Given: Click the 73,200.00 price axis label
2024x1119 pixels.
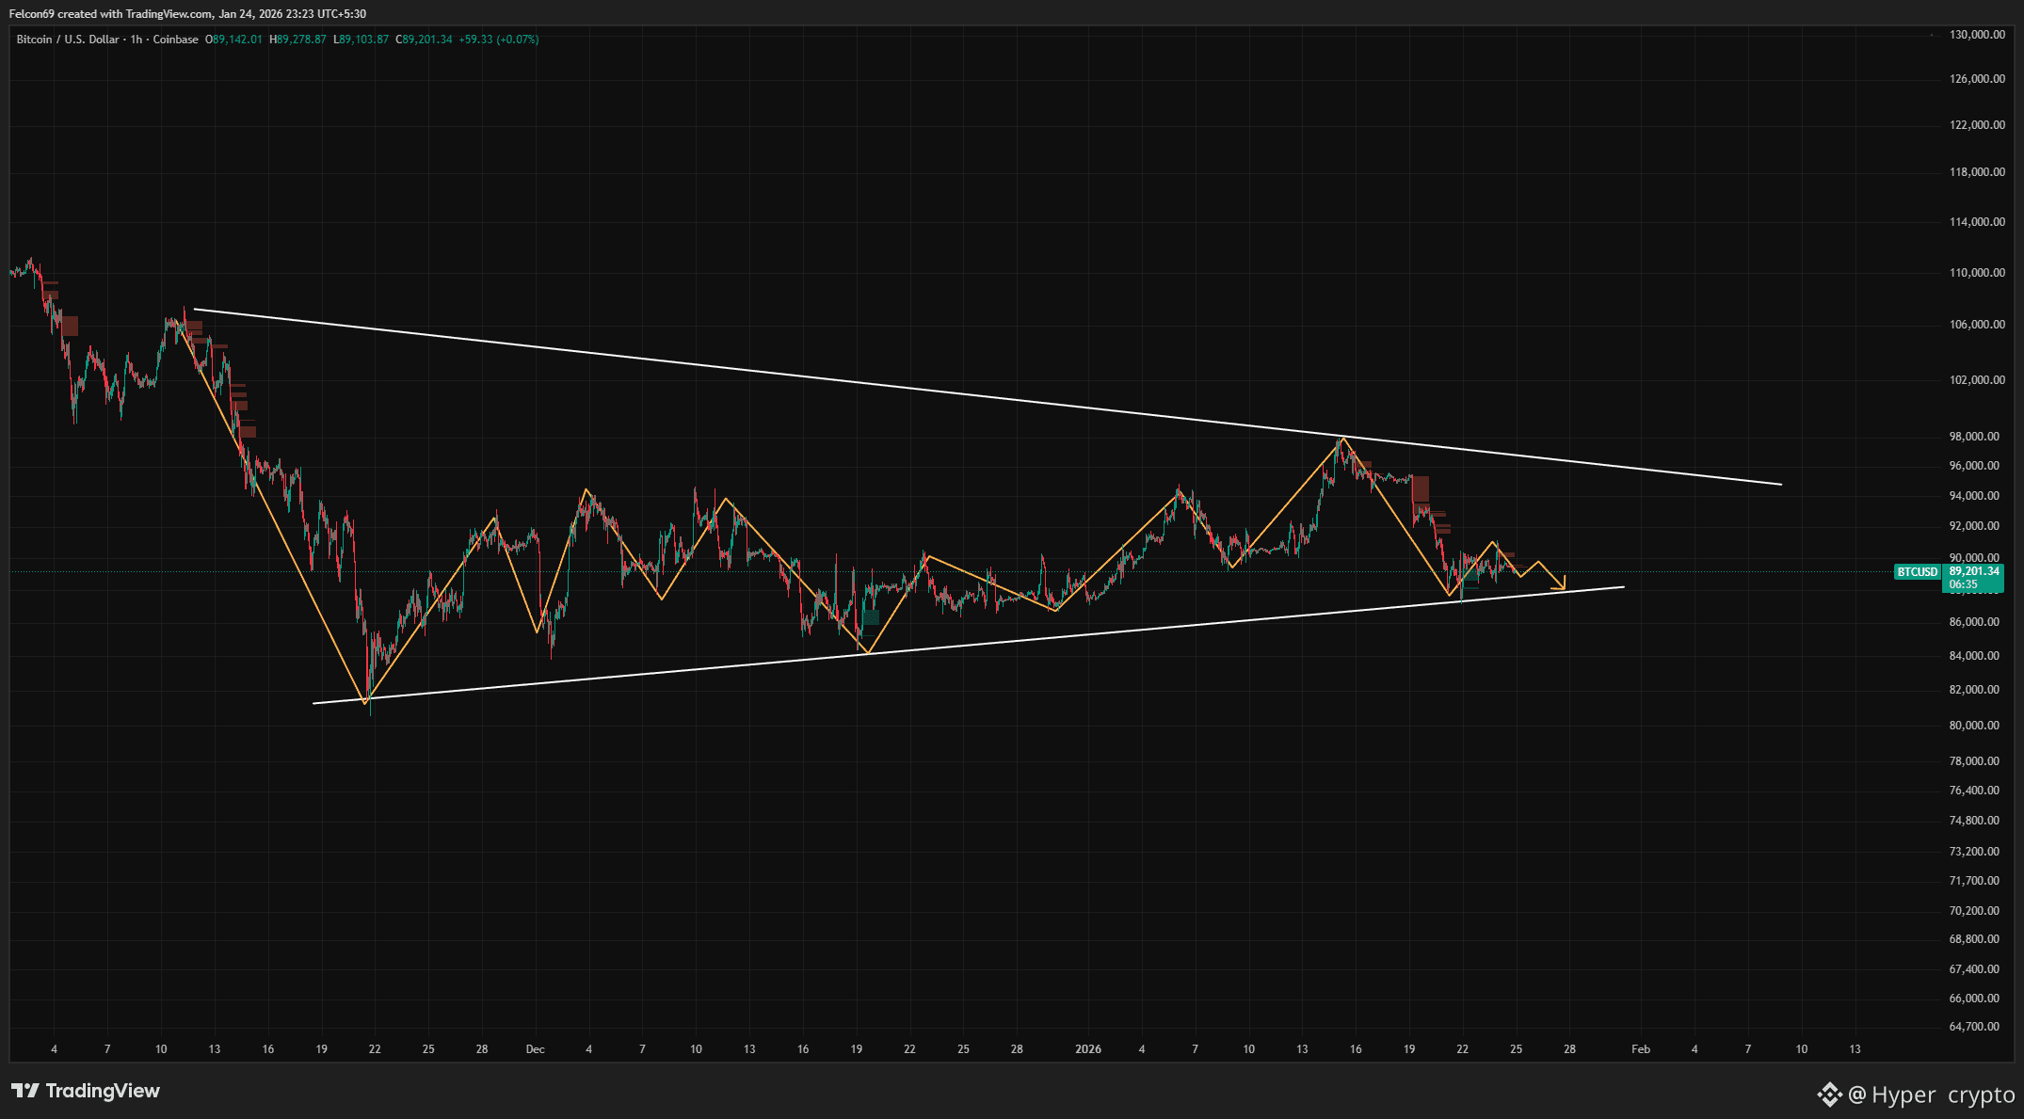Looking at the screenshot, I should point(1974,852).
